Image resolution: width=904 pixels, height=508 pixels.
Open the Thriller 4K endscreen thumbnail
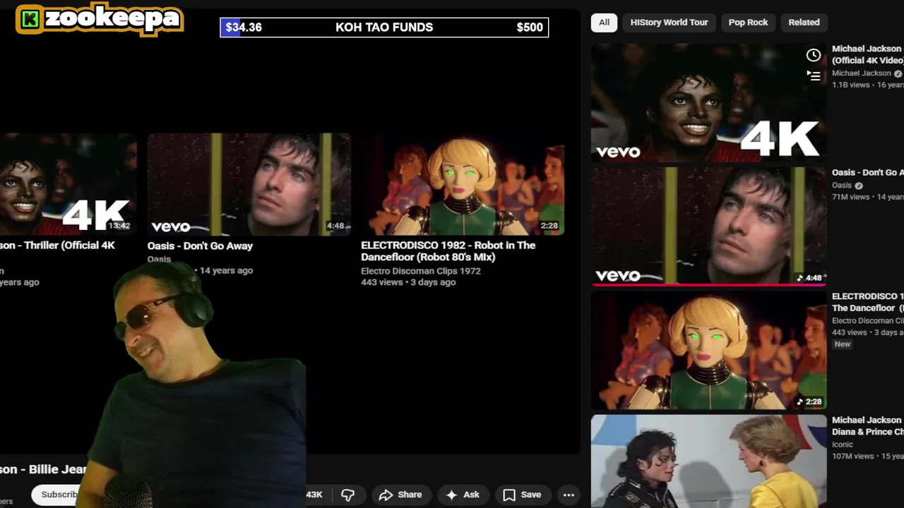(x=68, y=184)
